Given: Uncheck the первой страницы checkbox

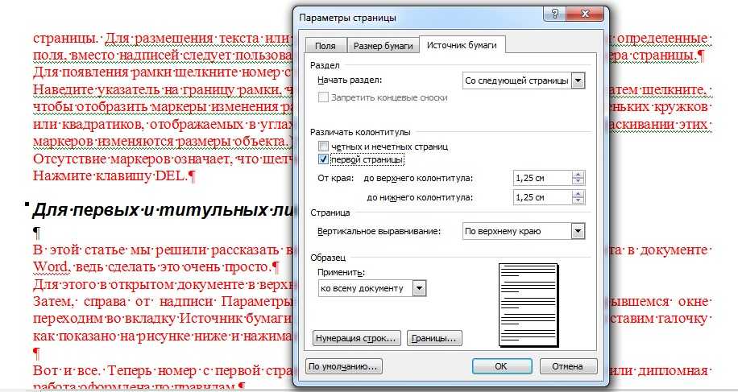Looking at the screenshot, I should (x=324, y=159).
